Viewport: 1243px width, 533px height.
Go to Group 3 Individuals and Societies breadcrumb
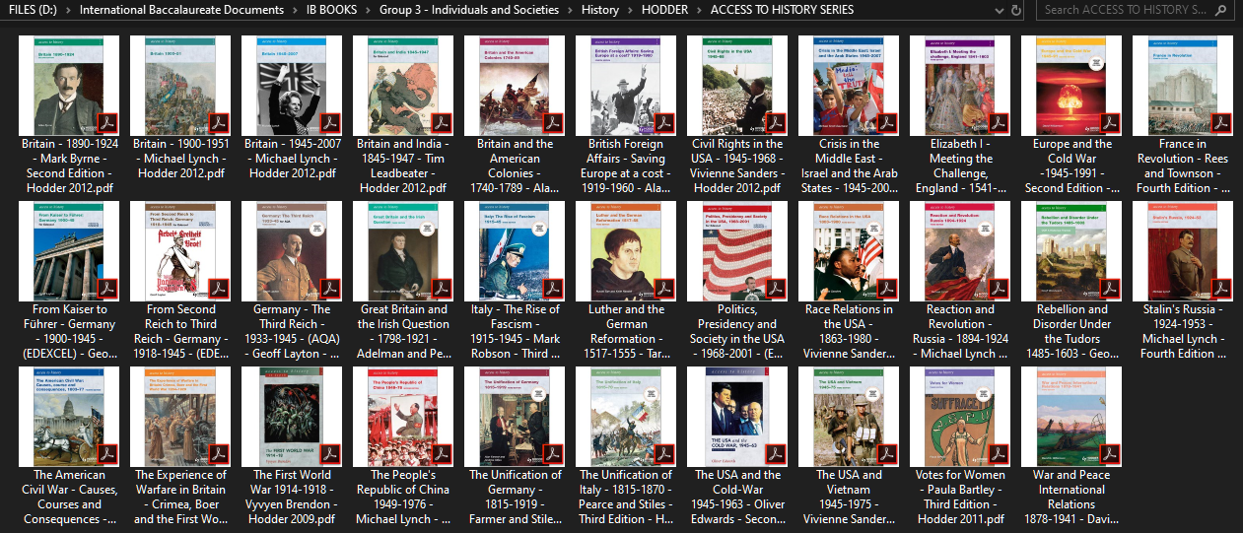469,10
